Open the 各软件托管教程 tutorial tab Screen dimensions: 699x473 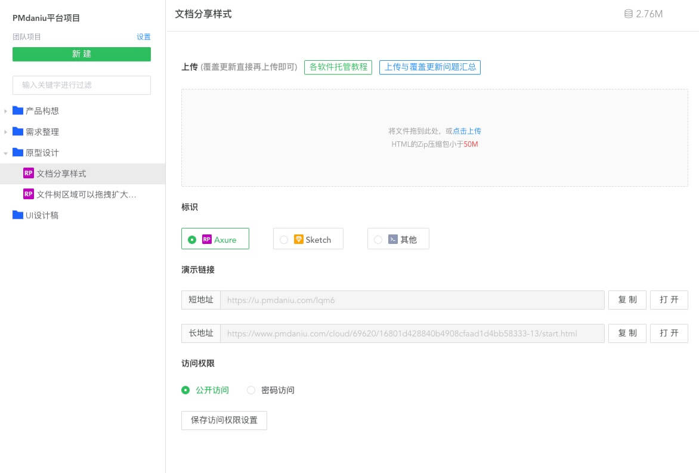338,67
